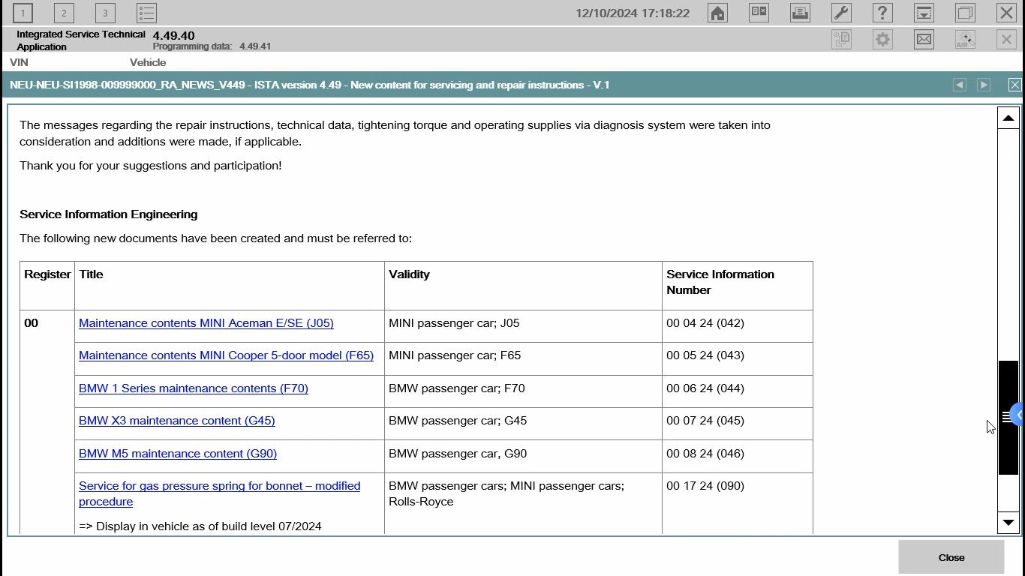1025x576 pixels.
Task: Open BMW X3 maintenance content (G45) link
Action: [x=177, y=421]
